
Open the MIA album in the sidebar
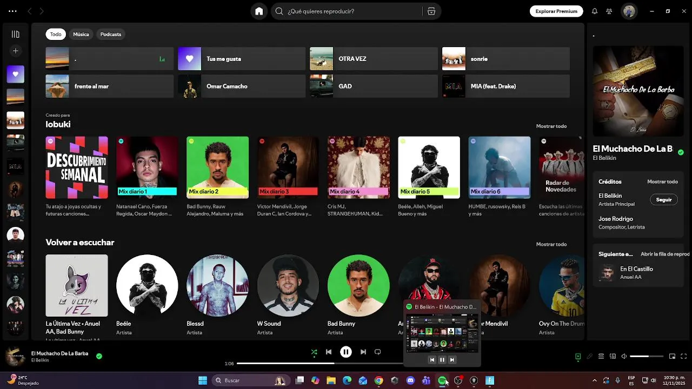15,166
